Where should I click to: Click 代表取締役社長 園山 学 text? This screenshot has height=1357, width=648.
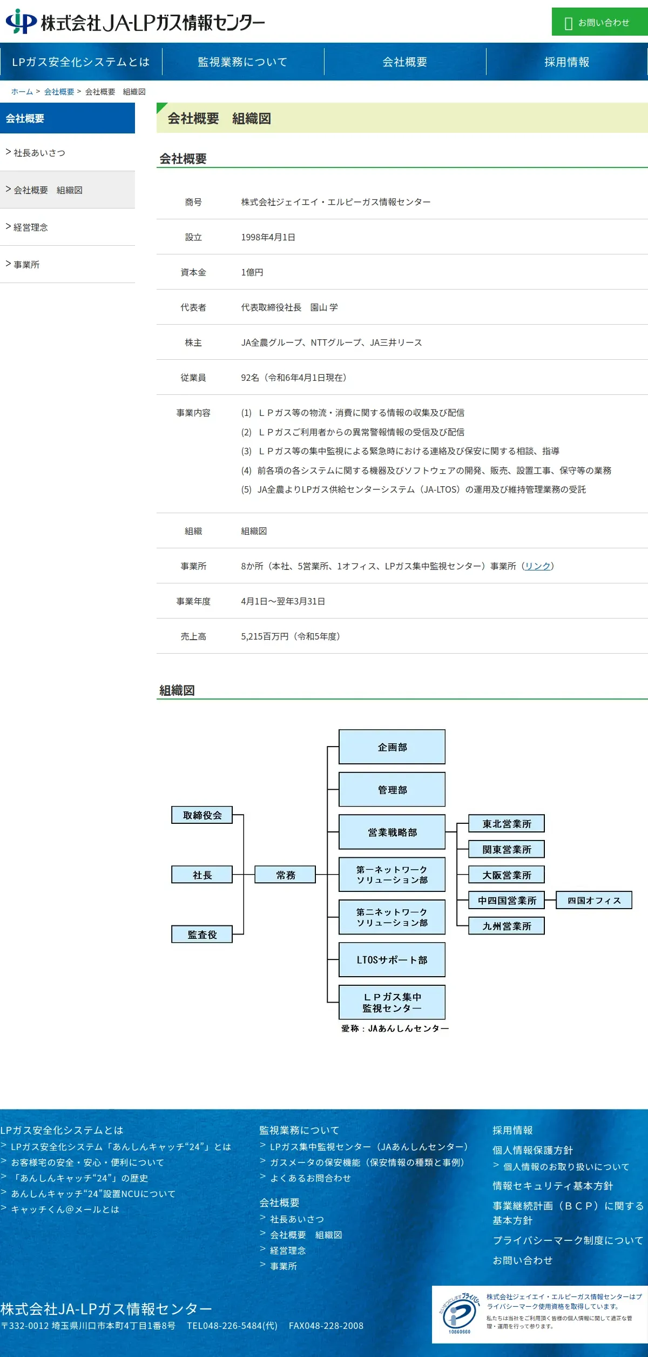[289, 307]
